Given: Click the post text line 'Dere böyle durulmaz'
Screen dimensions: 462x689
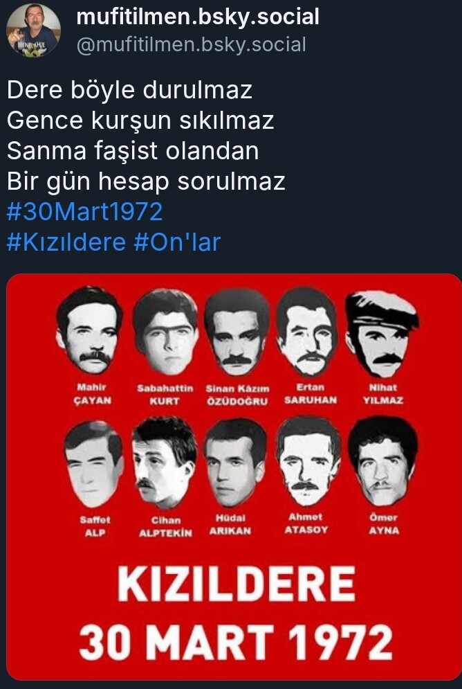Looking at the screenshot, I should 129,89.
